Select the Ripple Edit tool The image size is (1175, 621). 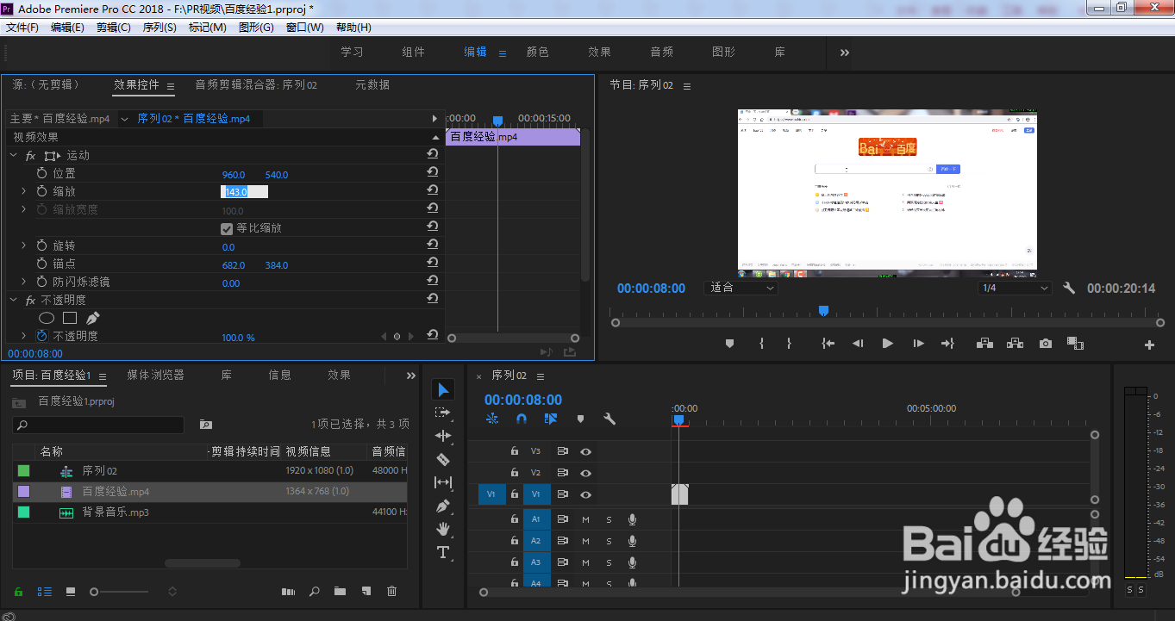tap(443, 436)
